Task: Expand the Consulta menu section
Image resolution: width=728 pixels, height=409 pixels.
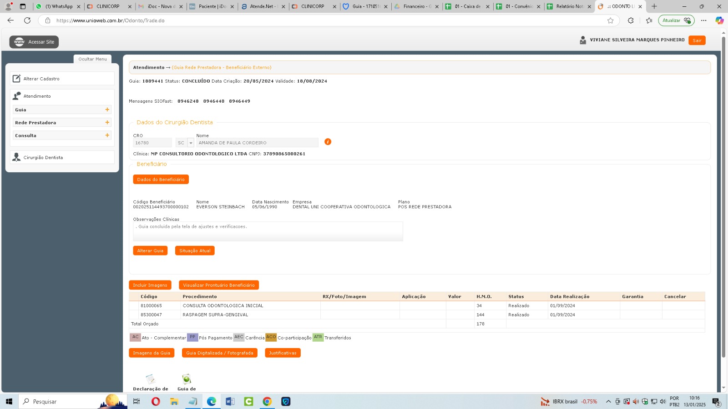Action: click(107, 135)
